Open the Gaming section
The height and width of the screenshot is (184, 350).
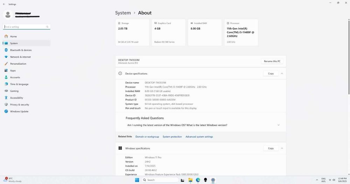27,91
